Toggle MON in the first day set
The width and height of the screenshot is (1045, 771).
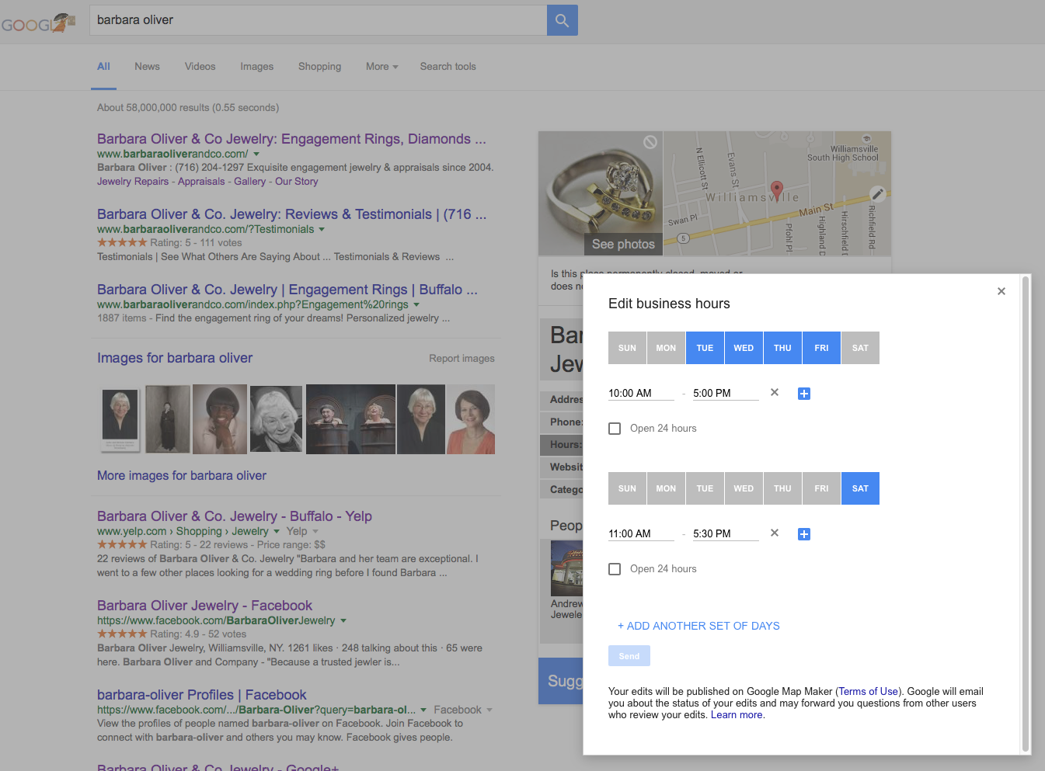(666, 348)
